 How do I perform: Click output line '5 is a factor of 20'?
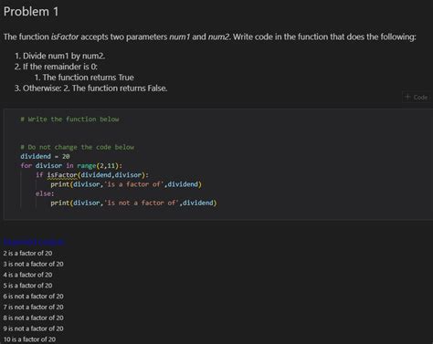[27, 286]
